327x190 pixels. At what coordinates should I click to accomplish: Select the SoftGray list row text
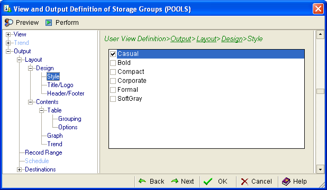(x=130, y=99)
